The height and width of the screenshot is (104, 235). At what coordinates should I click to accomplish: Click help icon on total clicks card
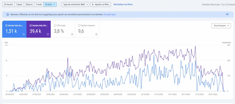23,34
